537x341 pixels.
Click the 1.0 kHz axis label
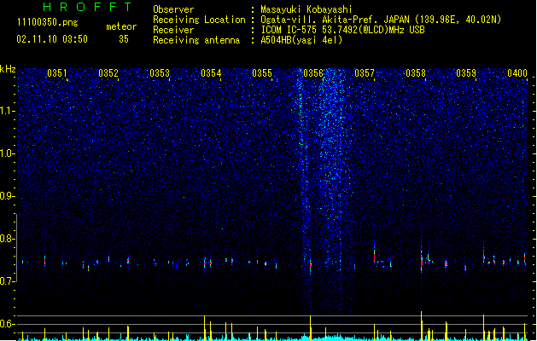coord(8,153)
